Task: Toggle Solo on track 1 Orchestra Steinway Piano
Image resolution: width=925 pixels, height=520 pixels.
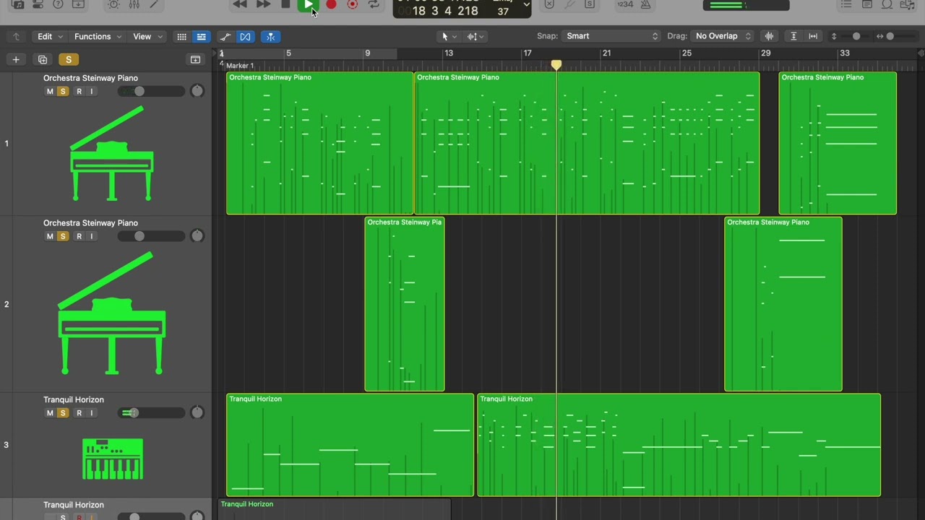Action: (x=63, y=91)
